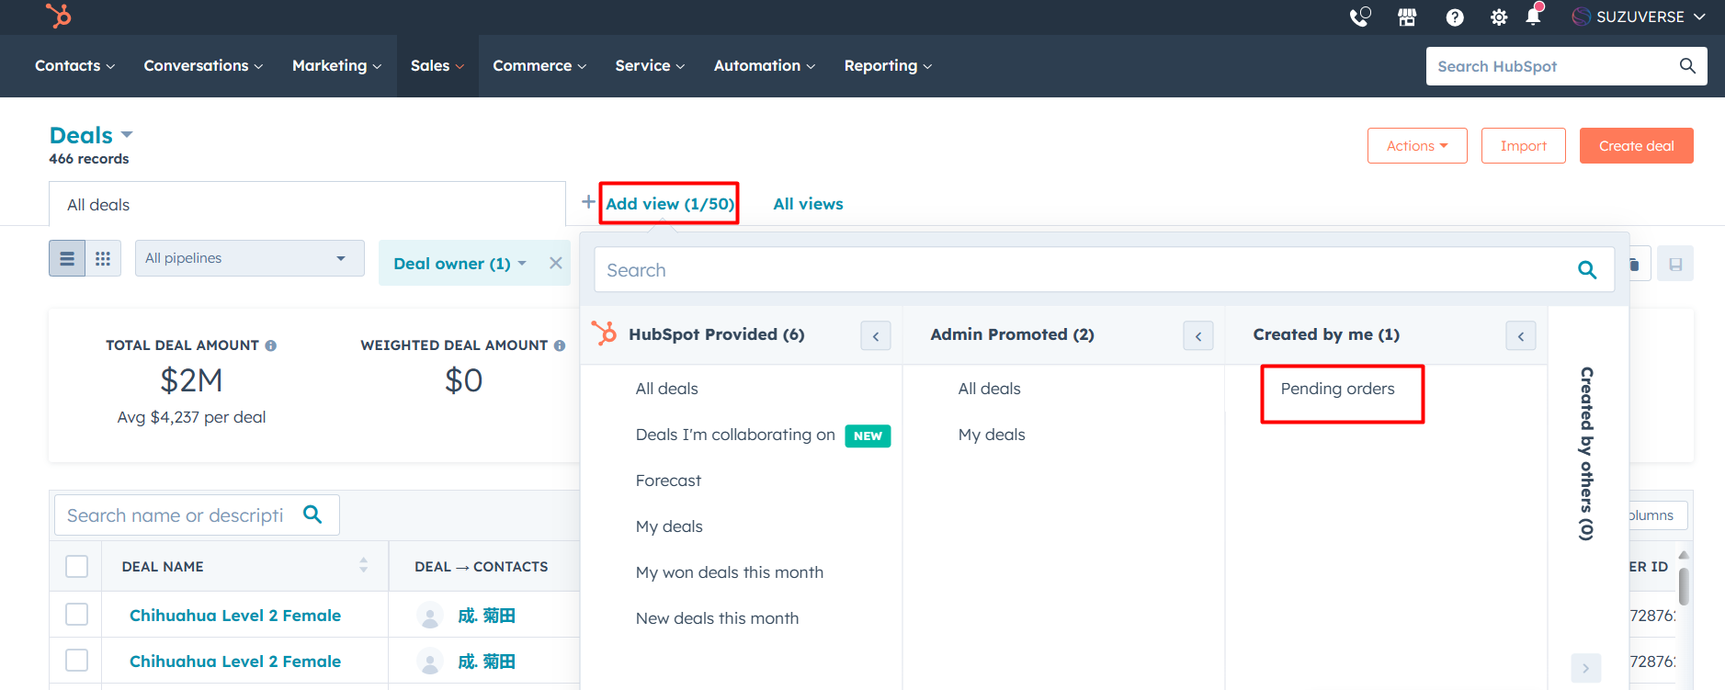Open the Sales menu

pos(437,66)
